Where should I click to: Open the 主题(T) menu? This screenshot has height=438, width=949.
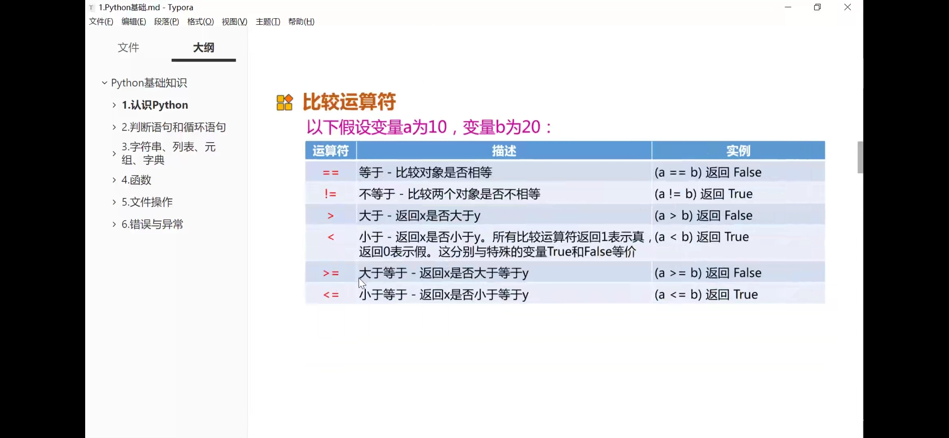pyautogui.click(x=268, y=21)
